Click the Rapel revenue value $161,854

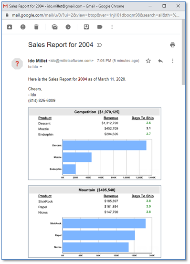coord(111,207)
